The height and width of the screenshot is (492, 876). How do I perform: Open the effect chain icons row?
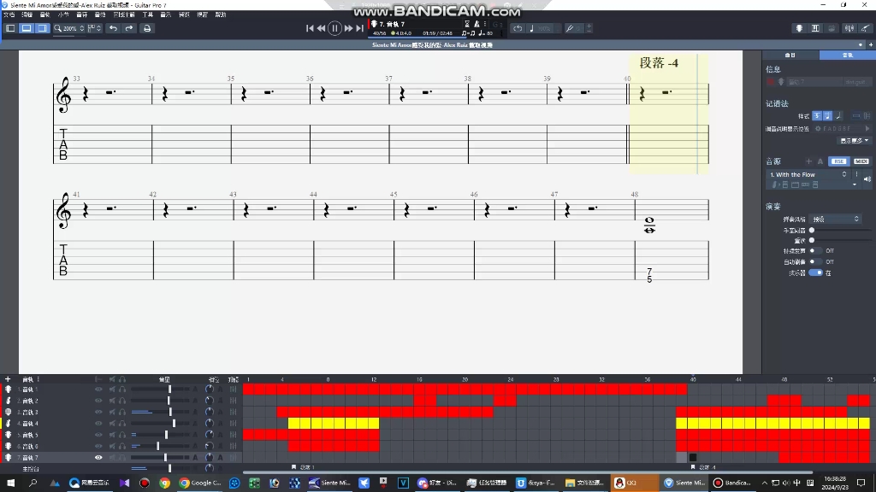click(x=796, y=184)
